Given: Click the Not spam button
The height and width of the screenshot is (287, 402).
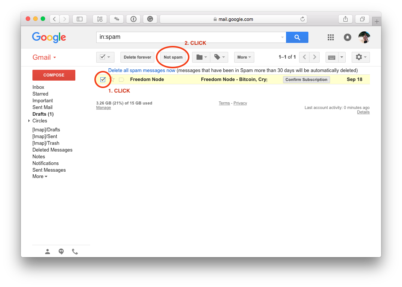Looking at the screenshot, I should (x=173, y=57).
